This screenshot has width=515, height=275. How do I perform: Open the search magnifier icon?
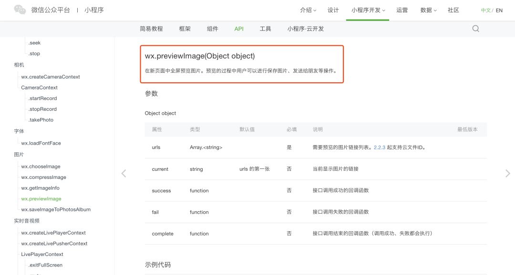point(475,29)
